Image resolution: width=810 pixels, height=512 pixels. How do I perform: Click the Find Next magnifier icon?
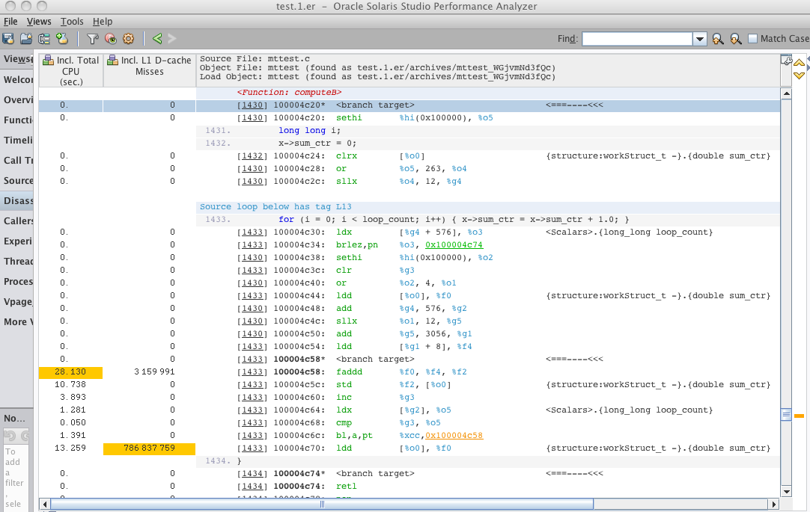pyautogui.click(x=736, y=39)
